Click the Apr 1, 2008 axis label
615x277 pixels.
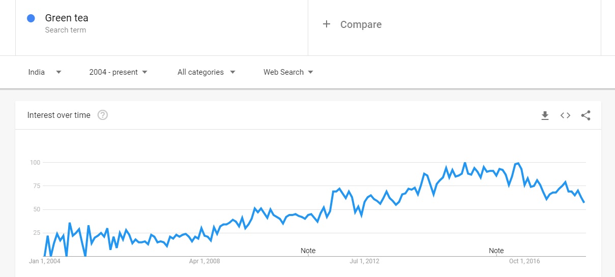[204, 261]
